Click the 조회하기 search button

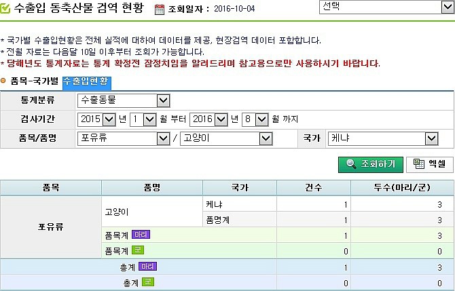click(x=371, y=165)
